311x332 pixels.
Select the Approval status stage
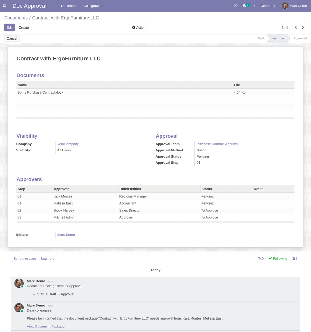[279, 38]
